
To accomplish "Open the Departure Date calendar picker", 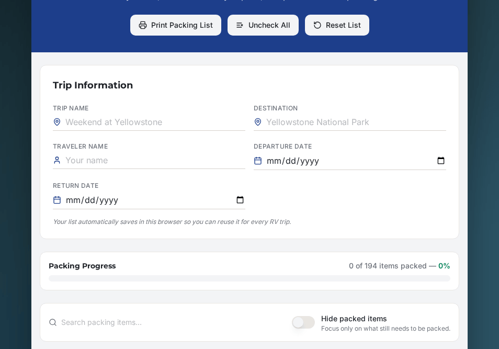I will 441,161.
